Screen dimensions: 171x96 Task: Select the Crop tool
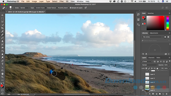click(x=2, y=28)
